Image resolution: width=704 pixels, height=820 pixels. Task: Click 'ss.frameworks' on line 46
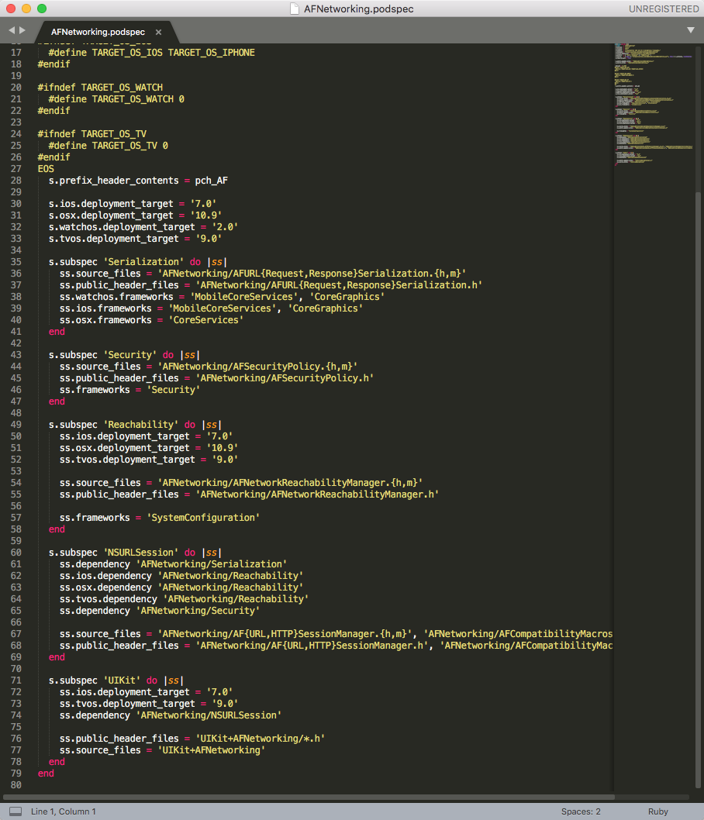95,390
